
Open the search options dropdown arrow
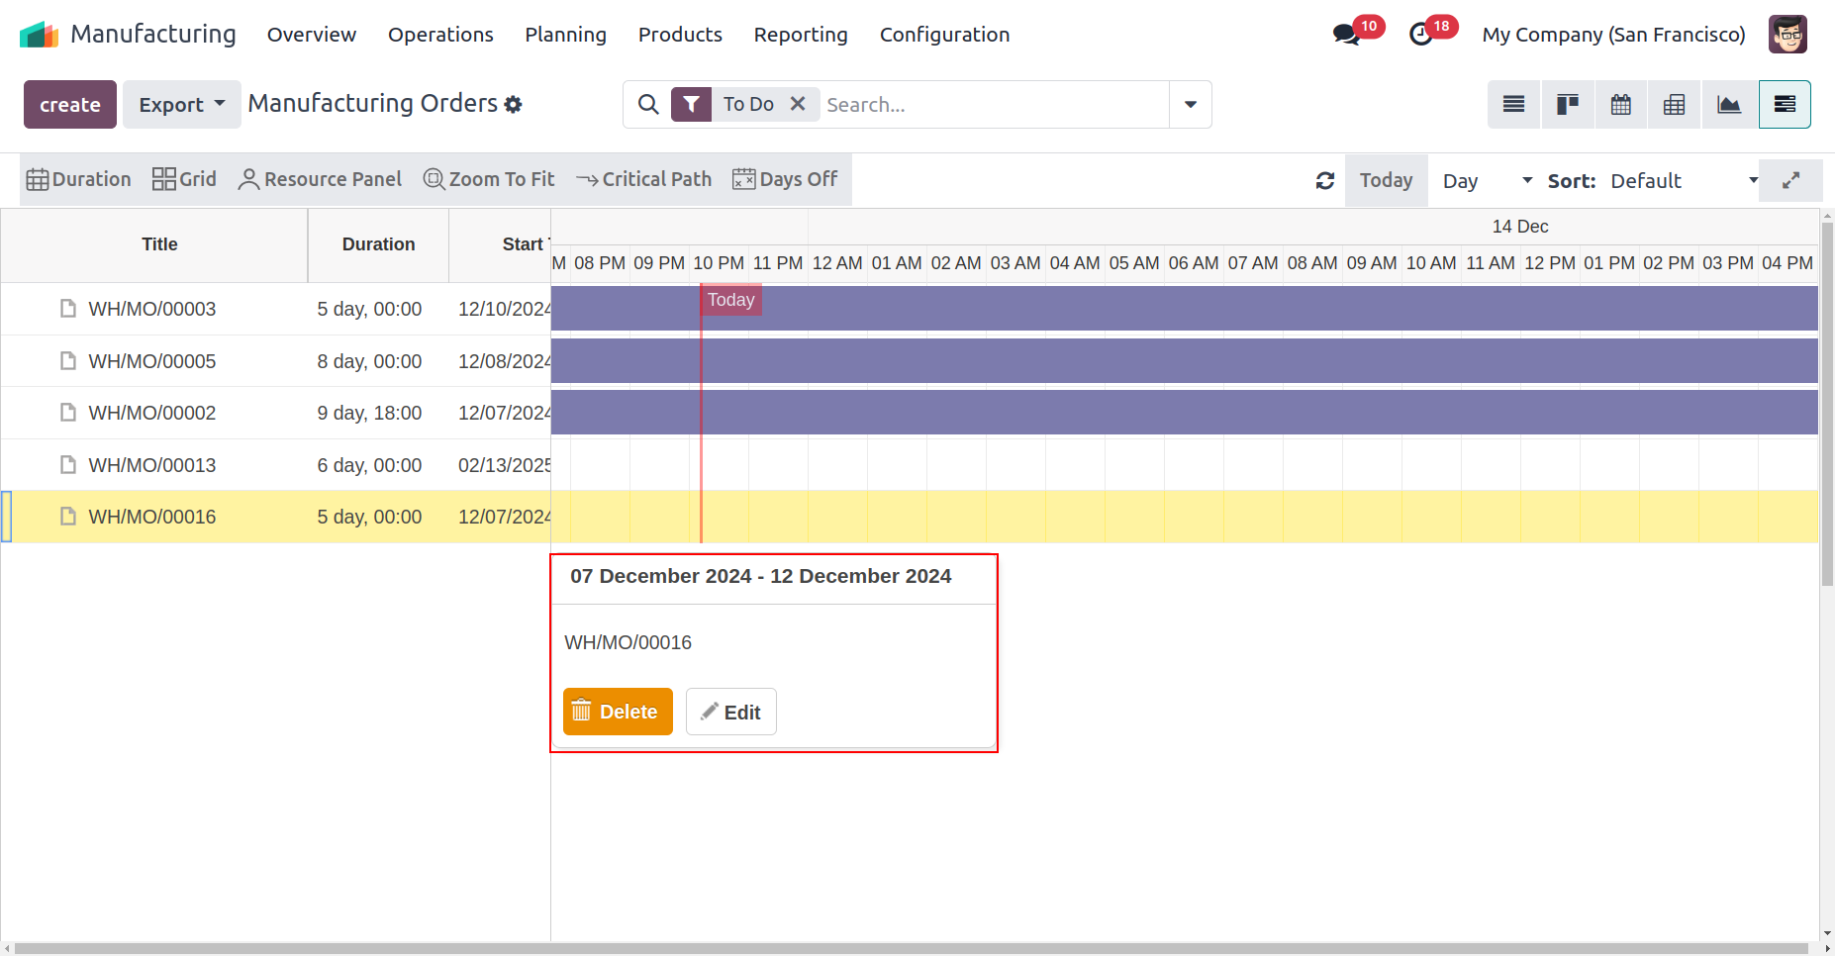point(1190,105)
